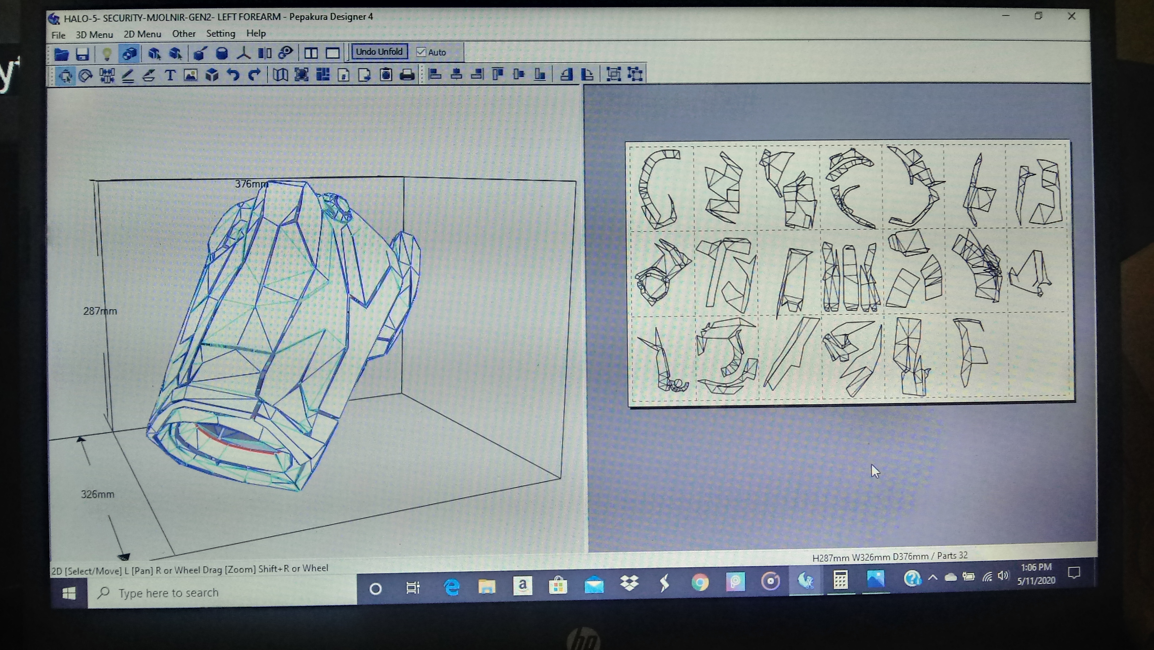Viewport: 1154px width, 650px height.
Task: Open Task View on the taskbar
Action: tap(413, 587)
